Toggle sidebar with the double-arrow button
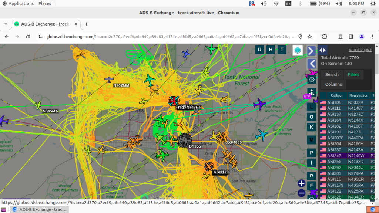 (323, 50)
